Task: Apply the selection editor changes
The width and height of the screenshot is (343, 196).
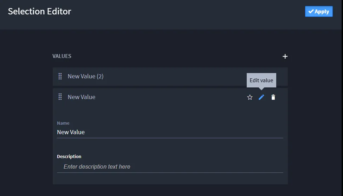Action: coord(319,11)
